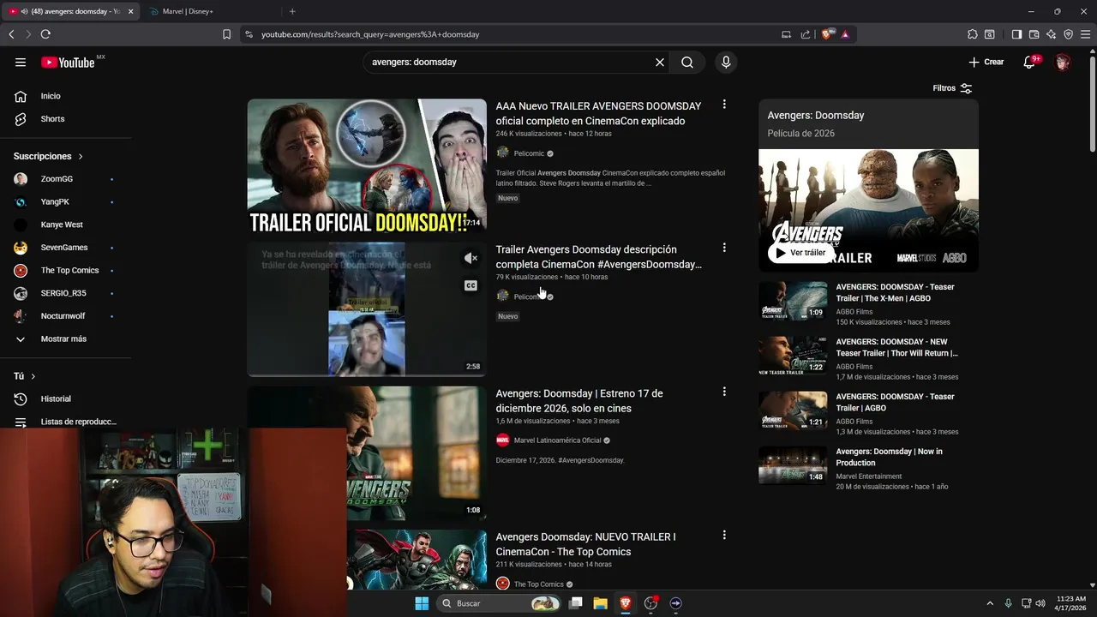Open Brave Leo AI assistant icon
This screenshot has width=1097, height=617.
(x=1051, y=34)
